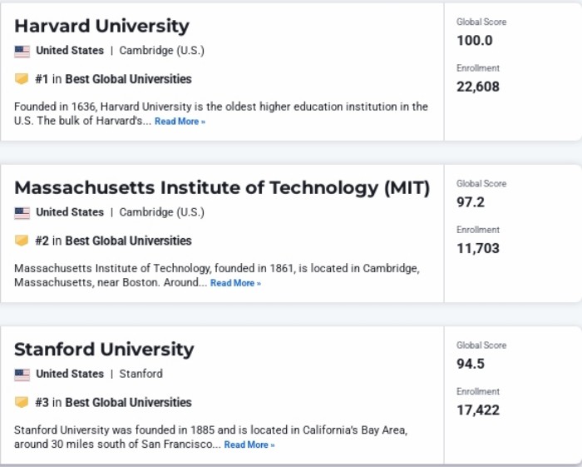The image size is (582, 467).
Task: Click the ranking badge icon beside Harvard's #1
Action: (22, 79)
